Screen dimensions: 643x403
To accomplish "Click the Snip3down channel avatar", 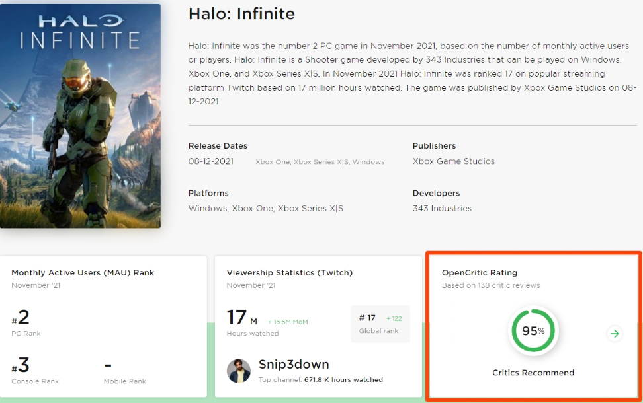I will click(239, 371).
